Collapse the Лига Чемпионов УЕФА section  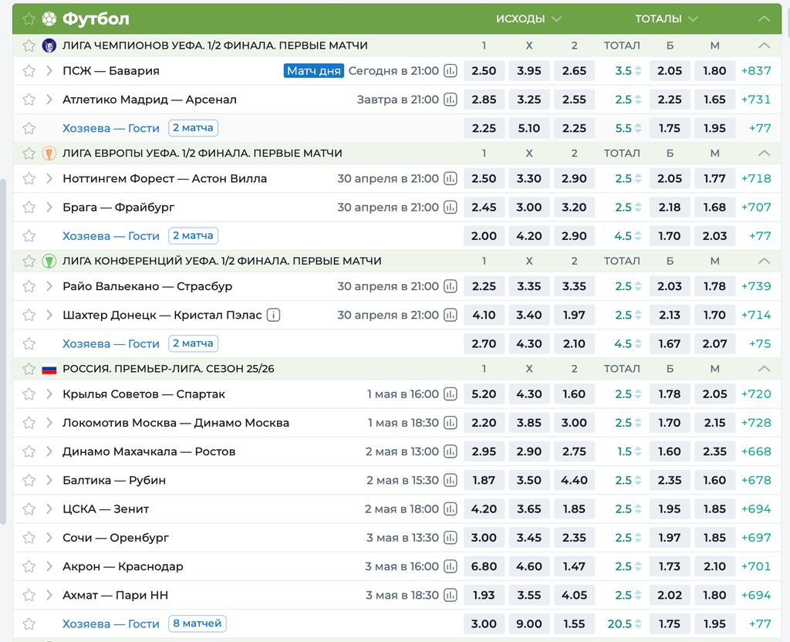pos(764,46)
